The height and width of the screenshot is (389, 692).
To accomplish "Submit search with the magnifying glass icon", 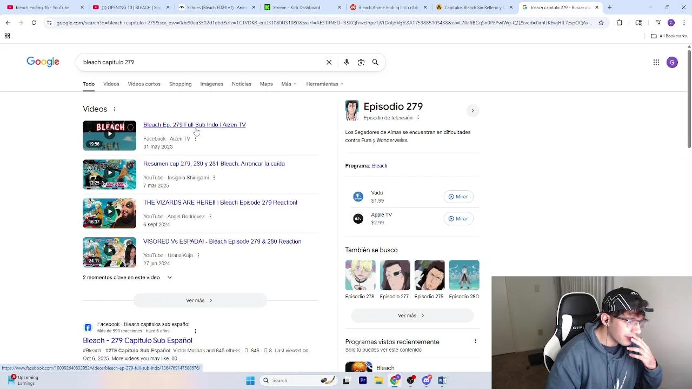I will 375,62.
